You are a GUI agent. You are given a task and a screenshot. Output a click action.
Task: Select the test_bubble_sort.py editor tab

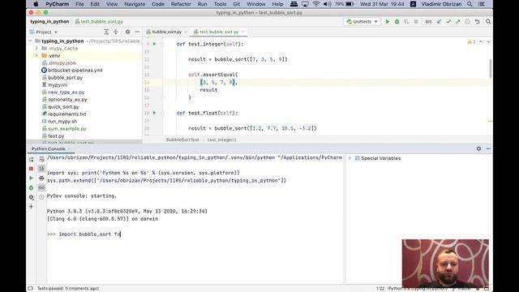pyautogui.click(x=218, y=32)
